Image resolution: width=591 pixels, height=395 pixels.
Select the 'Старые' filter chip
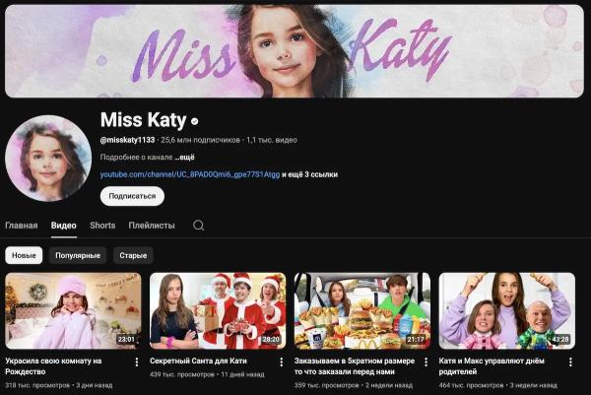click(133, 255)
